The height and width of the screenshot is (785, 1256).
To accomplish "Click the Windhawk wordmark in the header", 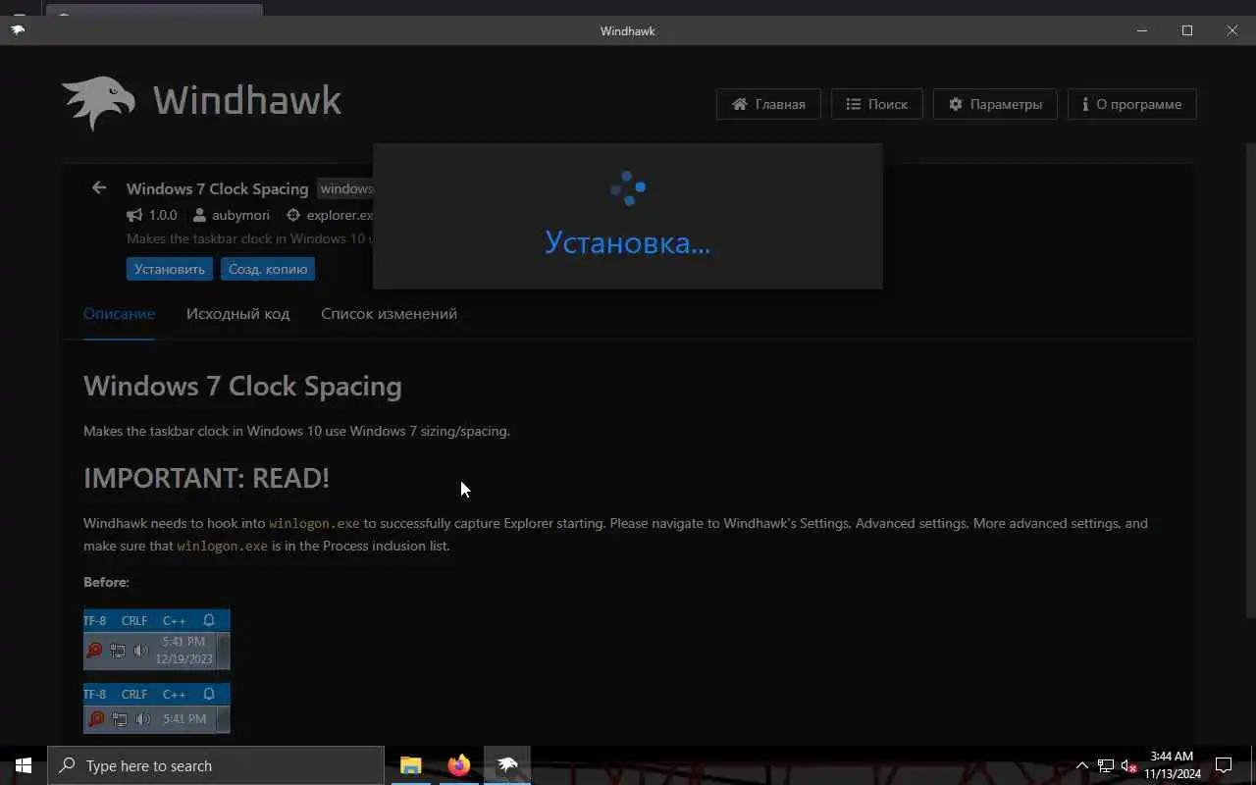I will (x=247, y=100).
